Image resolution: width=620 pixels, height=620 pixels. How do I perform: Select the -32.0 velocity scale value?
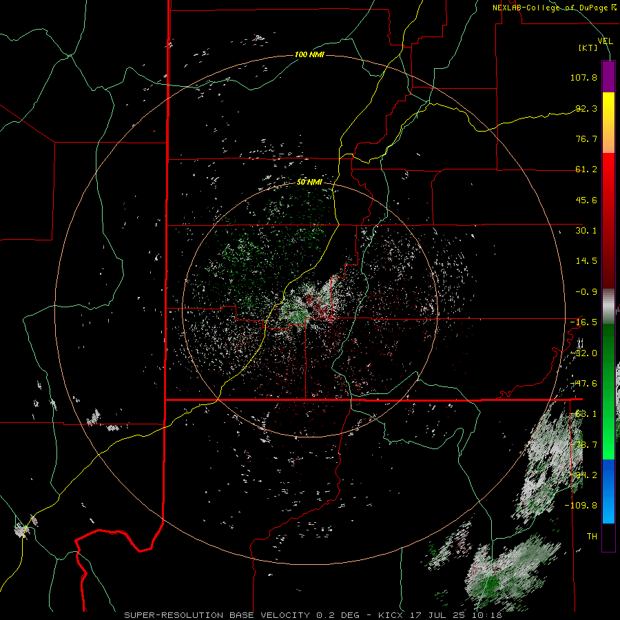tap(583, 353)
